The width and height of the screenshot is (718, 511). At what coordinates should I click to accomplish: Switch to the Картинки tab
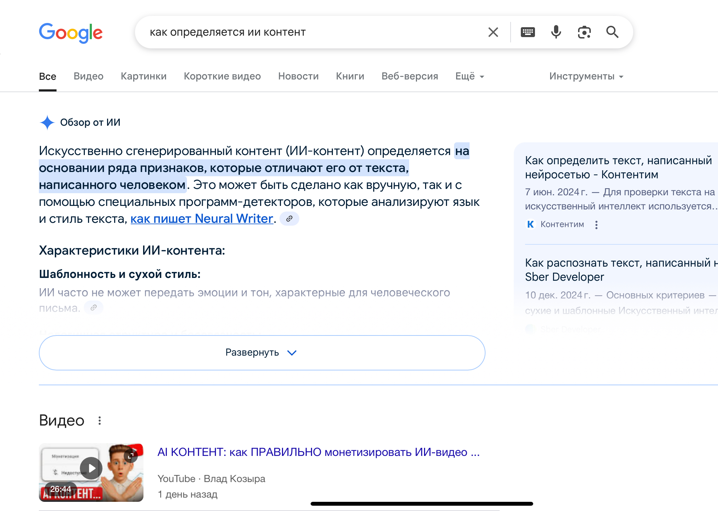(143, 76)
